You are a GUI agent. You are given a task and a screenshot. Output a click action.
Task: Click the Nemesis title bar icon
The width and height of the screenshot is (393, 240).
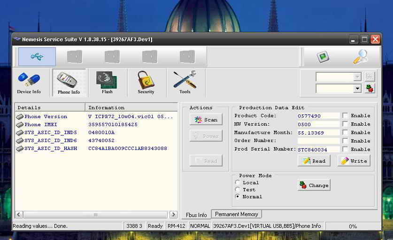click(17, 39)
